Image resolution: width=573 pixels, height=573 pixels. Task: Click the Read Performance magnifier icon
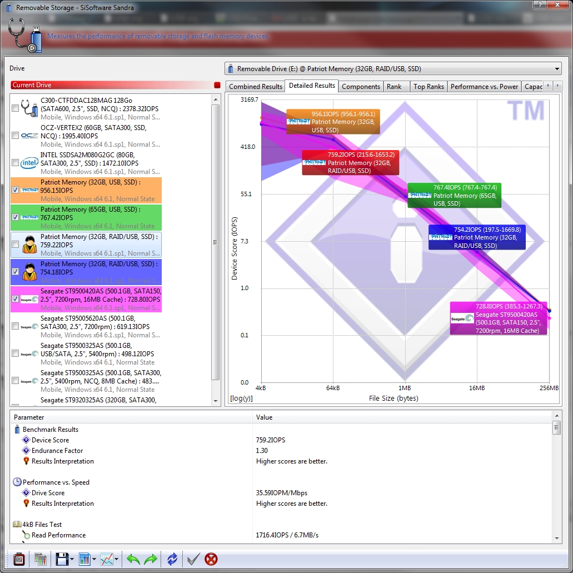coord(26,535)
